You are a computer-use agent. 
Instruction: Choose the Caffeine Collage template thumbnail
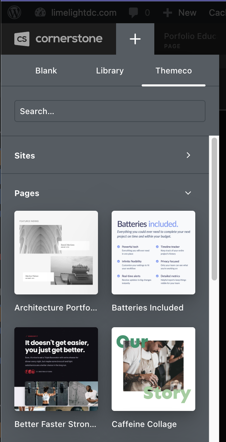point(153,369)
